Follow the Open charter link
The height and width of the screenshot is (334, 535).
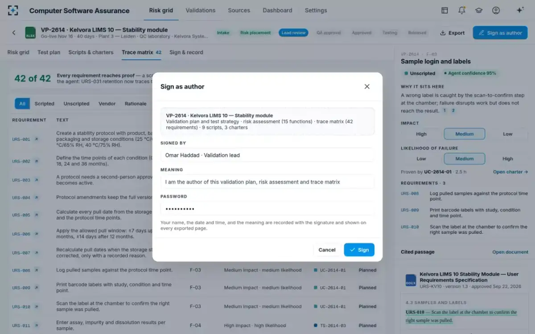click(x=510, y=172)
